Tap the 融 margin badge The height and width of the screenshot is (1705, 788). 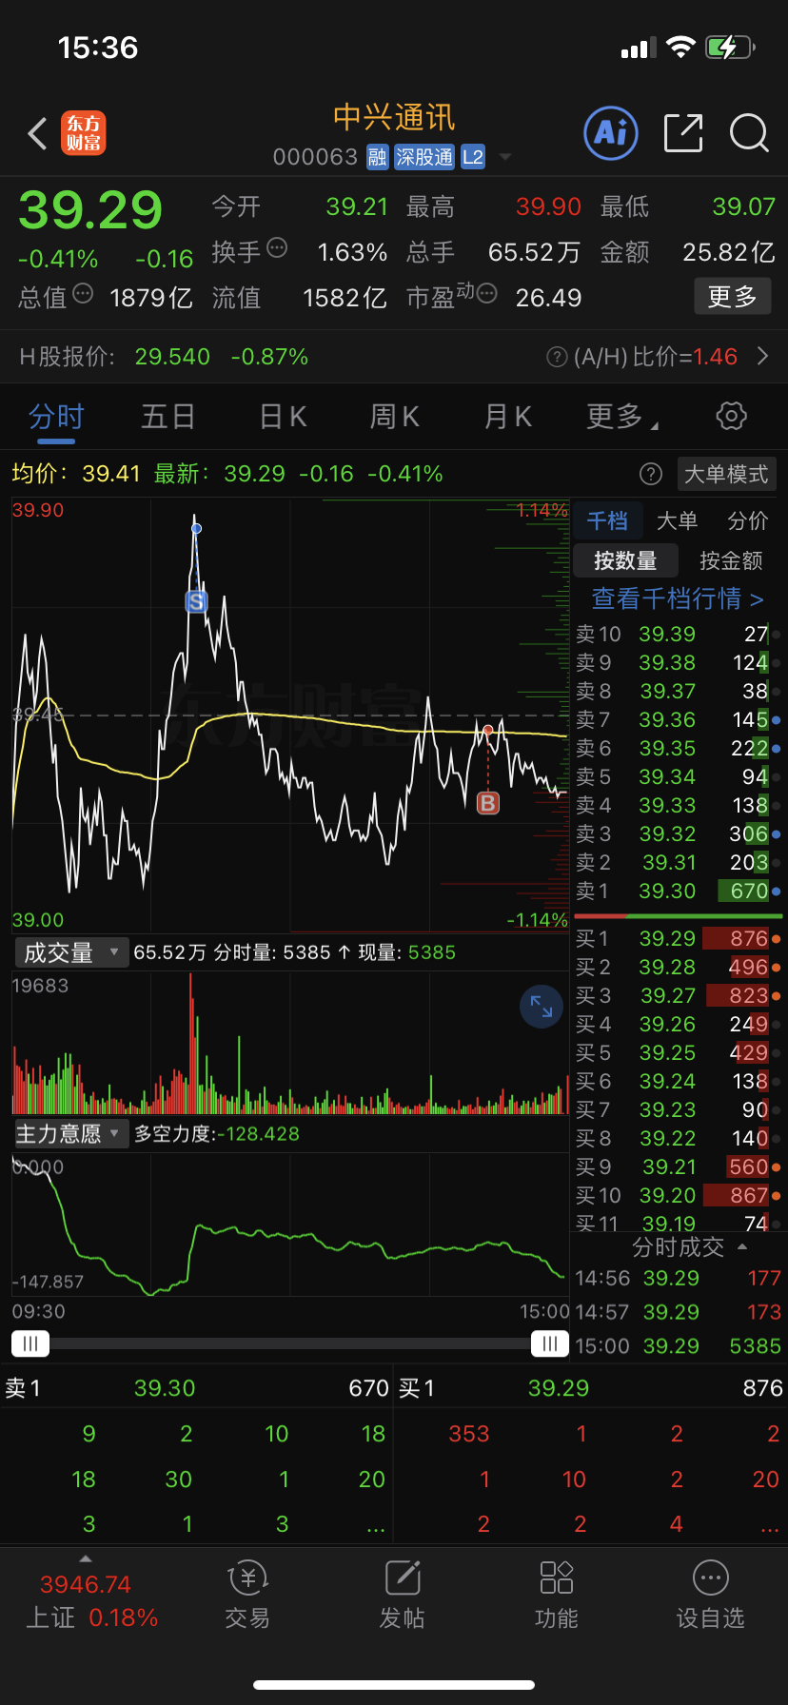tap(378, 157)
